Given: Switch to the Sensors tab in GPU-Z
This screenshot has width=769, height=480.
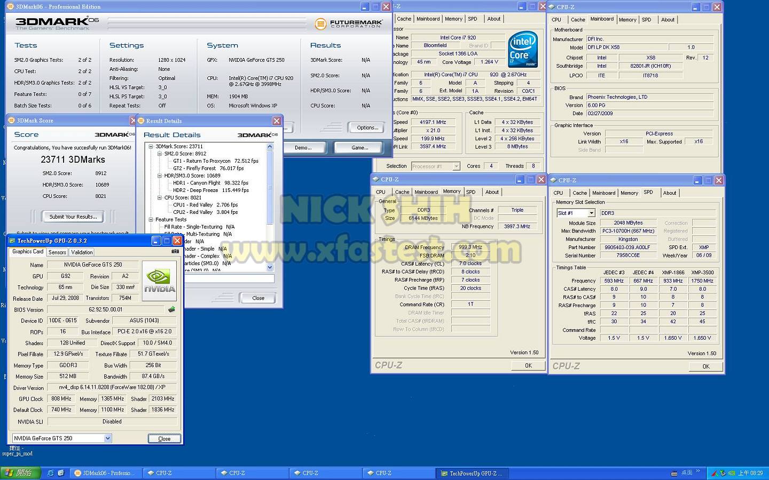Looking at the screenshot, I should (x=57, y=252).
